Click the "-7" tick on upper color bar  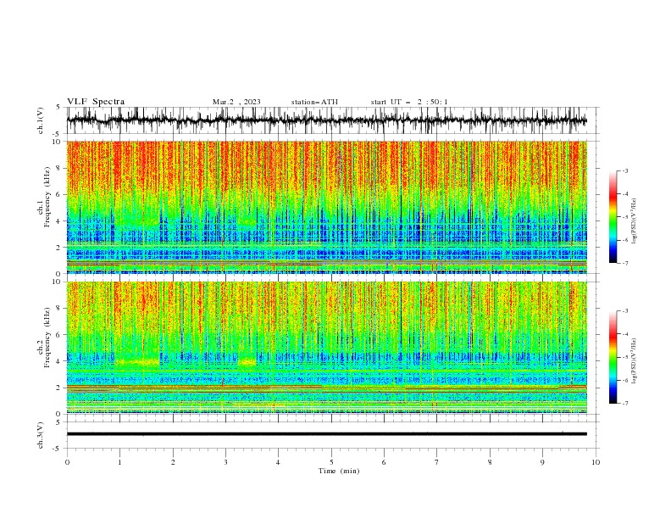tap(625, 263)
